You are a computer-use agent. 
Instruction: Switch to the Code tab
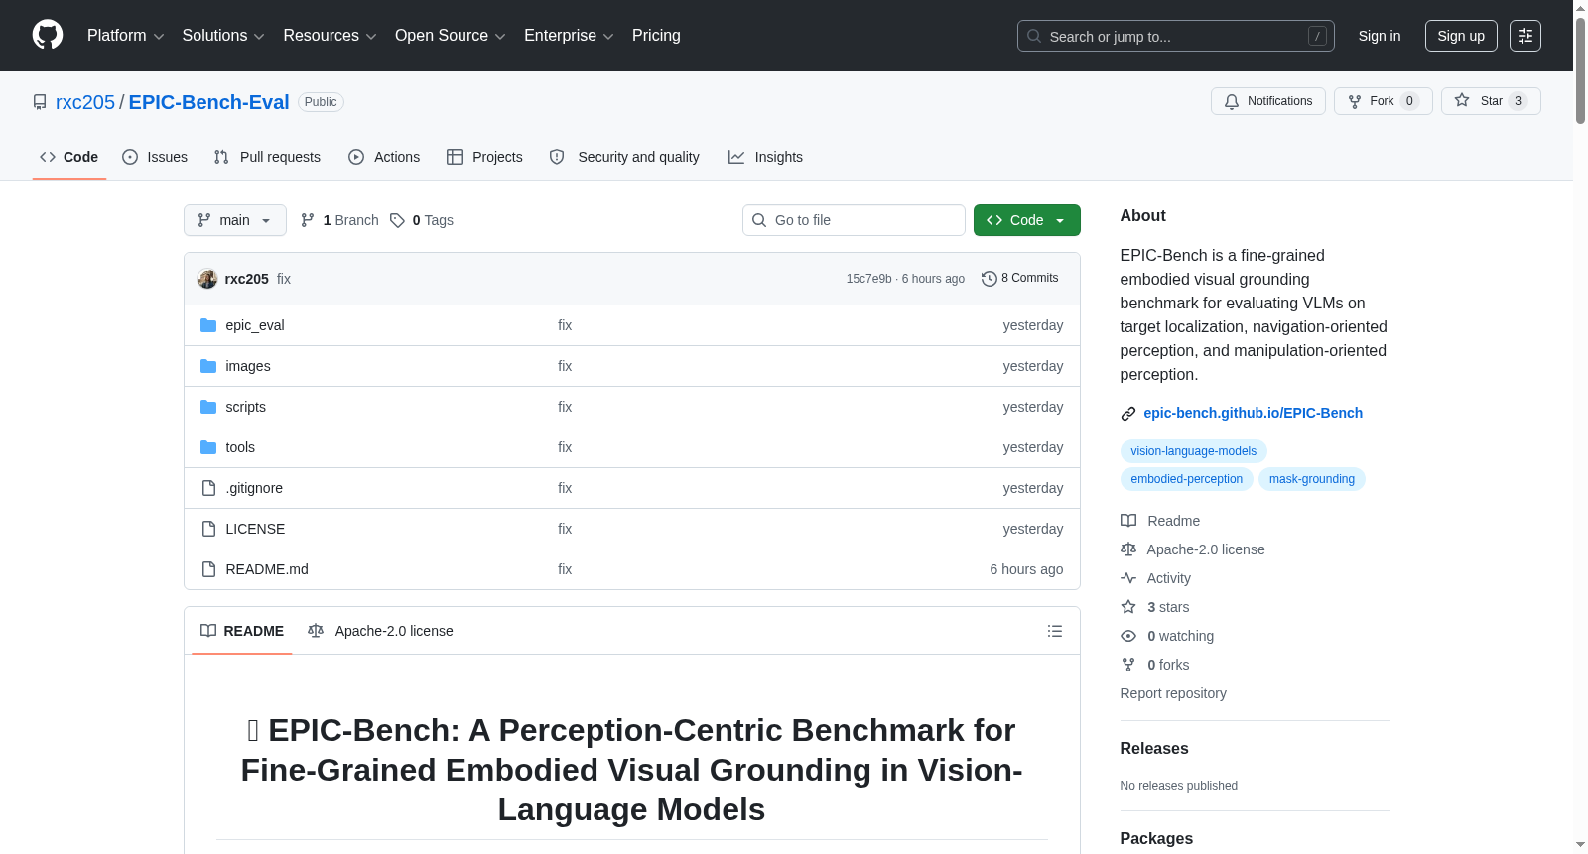pos(69,157)
